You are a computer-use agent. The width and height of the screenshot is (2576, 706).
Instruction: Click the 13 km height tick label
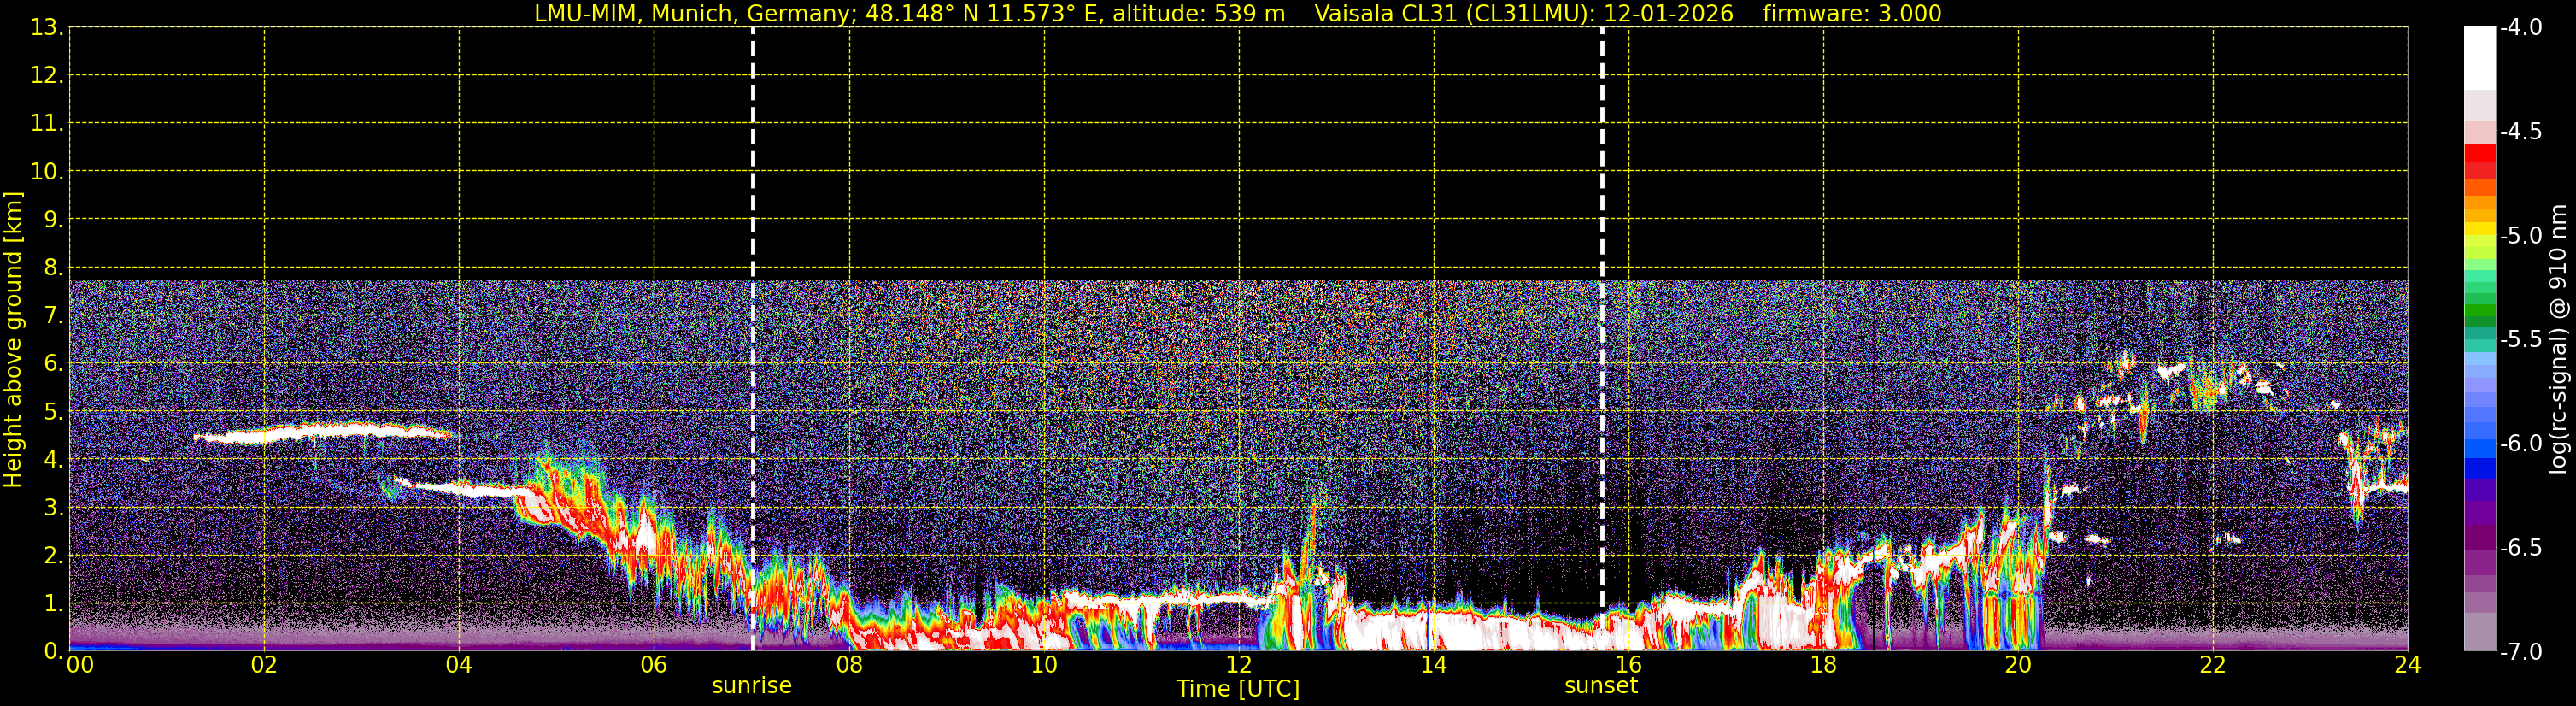[x=46, y=27]
